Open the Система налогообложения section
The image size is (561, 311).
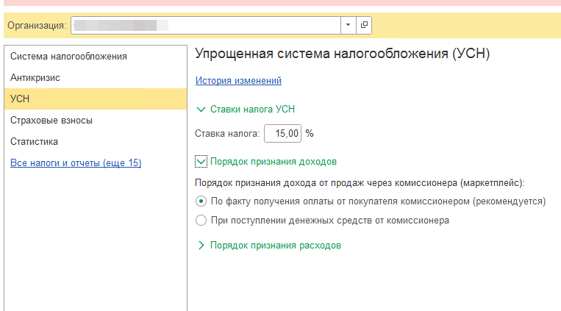pyautogui.click(x=68, y=56)
